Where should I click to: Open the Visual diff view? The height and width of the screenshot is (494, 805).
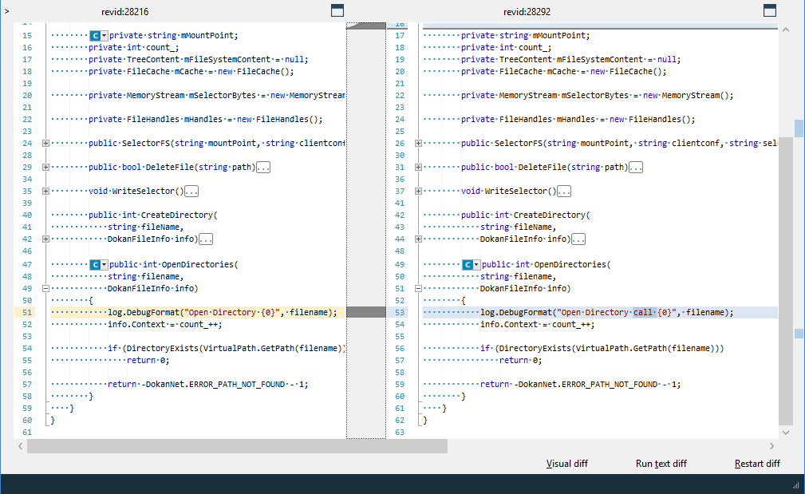[x=566, y=464]
